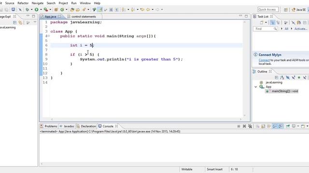Open the Navigate menu
Screen dimensions: 309x173
click(38, 3)
